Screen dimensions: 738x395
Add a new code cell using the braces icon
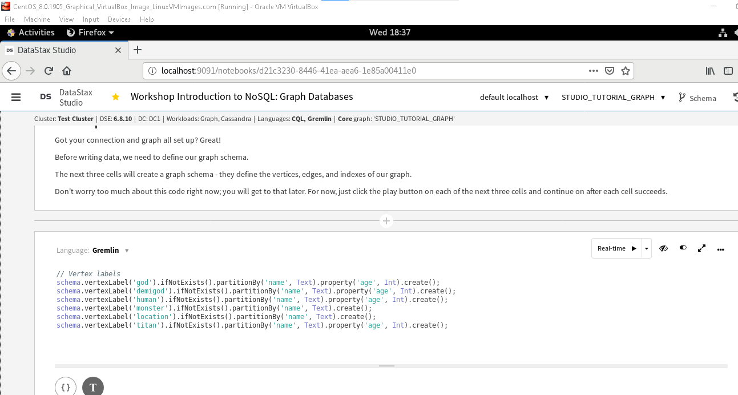pyautogui.click(x=66, y=386)
